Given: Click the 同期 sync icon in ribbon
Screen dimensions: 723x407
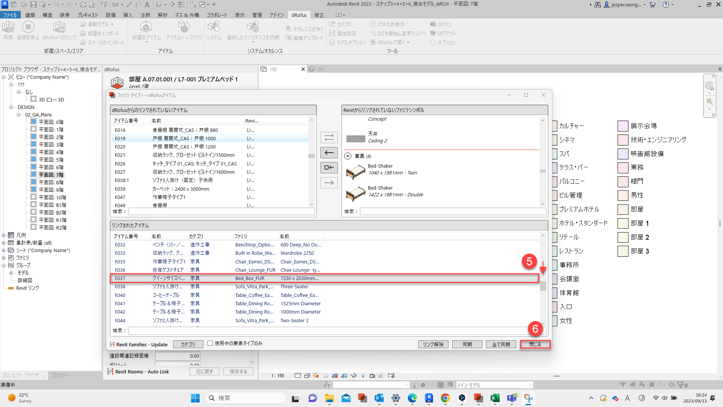Looking at the screenshot, I should coord(8,27).
